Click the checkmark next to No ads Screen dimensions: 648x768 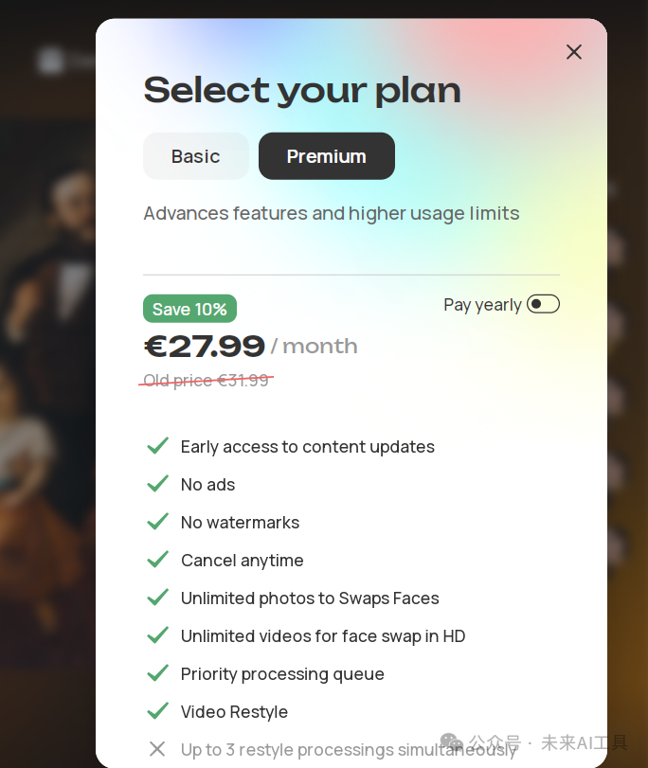click(157, 484)
